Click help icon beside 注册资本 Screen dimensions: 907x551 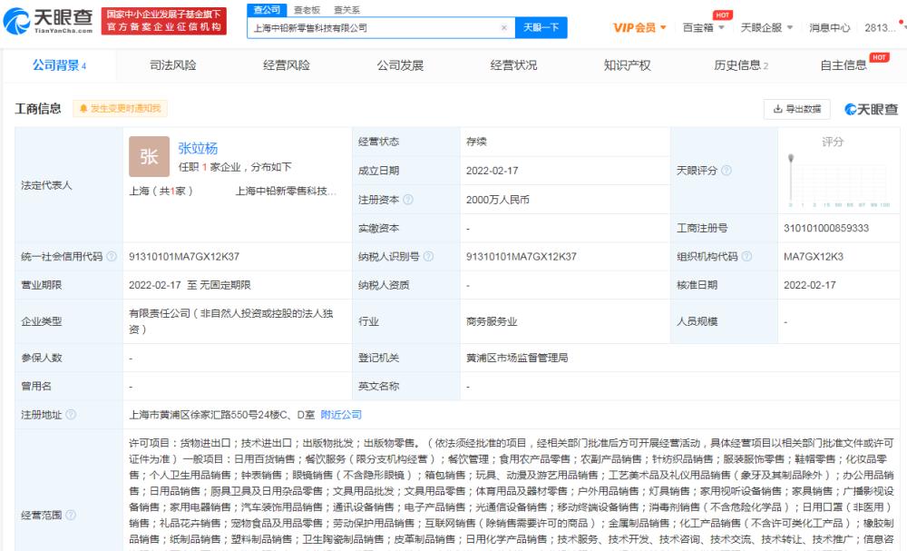coord(408,199)
